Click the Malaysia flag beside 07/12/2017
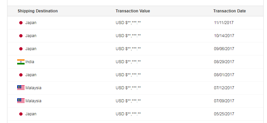The height and width of the screenshot is (123, 267). coord(21,88)
